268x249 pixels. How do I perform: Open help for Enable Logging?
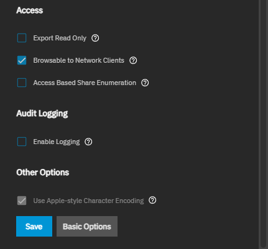click(x=88, y=142)
